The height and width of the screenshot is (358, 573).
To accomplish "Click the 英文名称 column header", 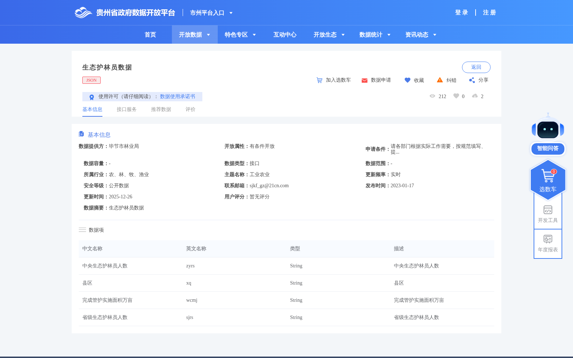I will [x=196, y=249].
